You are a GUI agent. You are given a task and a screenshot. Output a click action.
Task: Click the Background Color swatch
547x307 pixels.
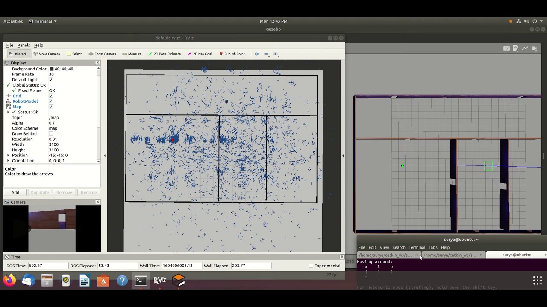coord(51,69)
